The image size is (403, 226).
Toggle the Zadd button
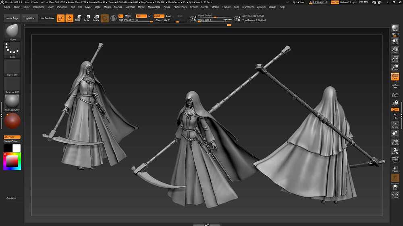coord(159,16)
